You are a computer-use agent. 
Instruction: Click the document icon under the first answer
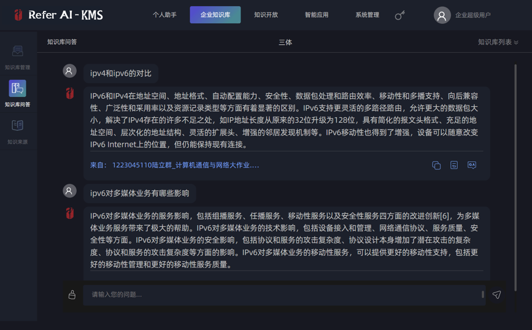(454, 165)
